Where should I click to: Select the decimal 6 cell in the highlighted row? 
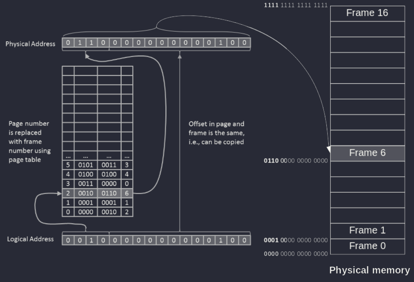click(127, 194)
